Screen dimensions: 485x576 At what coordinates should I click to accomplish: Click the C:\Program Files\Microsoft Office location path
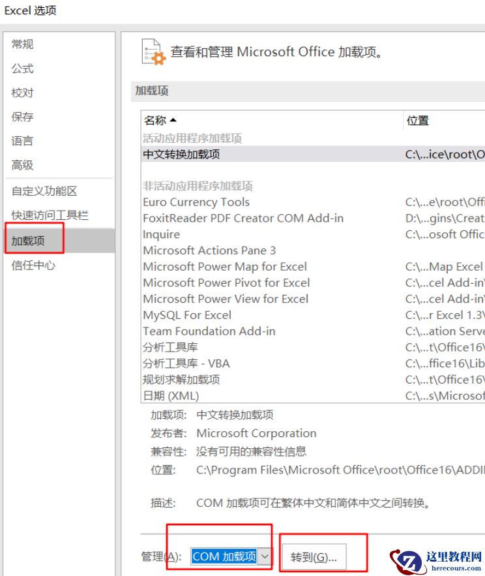pyautogui.click(x=340, y=470)
